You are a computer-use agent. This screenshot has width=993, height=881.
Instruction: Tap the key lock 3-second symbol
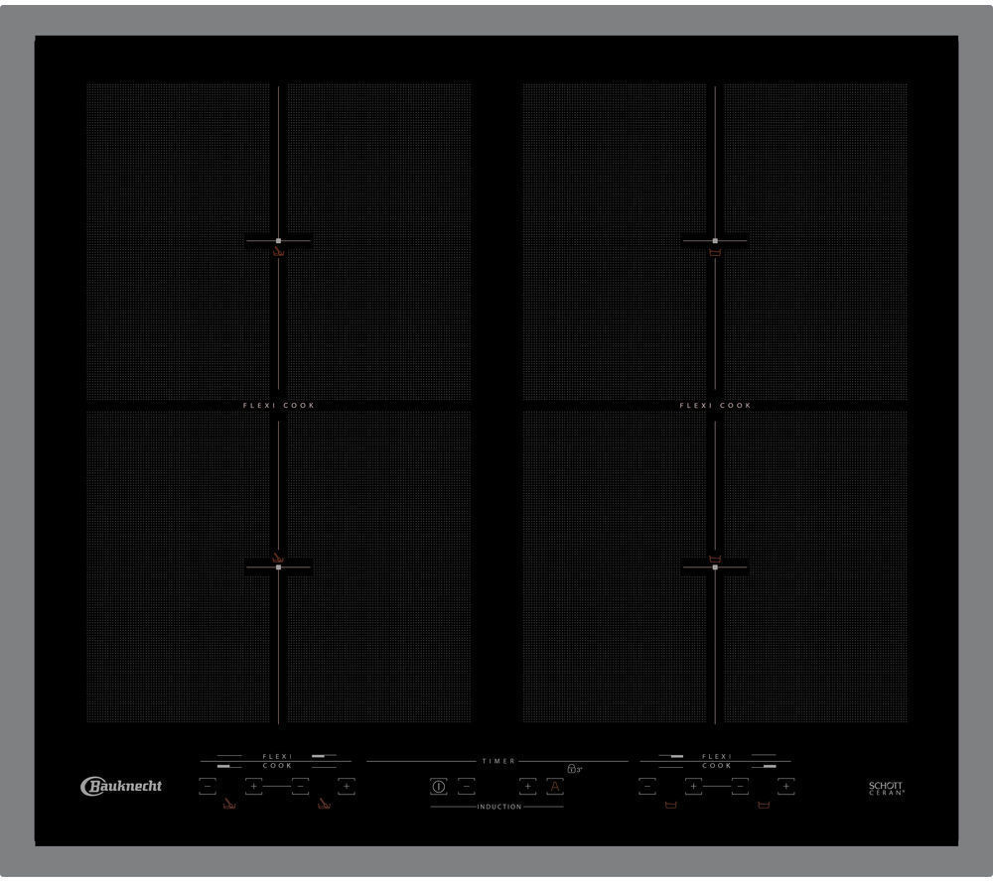click(574, 769)
